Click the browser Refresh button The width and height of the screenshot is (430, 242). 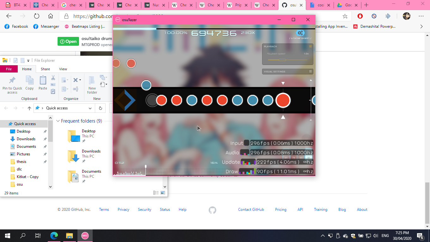tap(36, 16)
